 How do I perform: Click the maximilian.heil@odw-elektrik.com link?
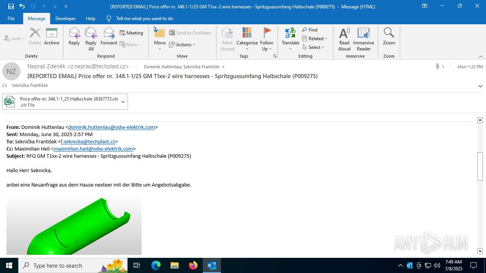point(93,149)
